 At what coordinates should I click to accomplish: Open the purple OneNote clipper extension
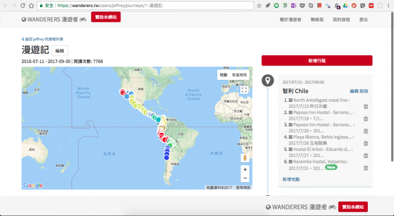[x=293, y=5]
